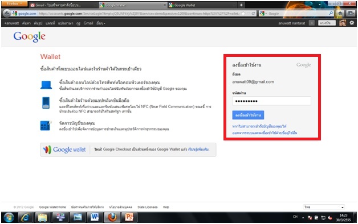The width and height of the screenshot is (358, 224).
Task: Click the password input field
Action: [x=271, y=101]
